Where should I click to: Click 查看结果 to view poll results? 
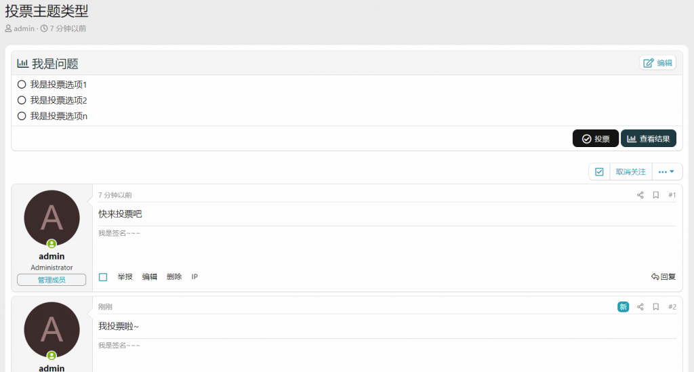649,139
